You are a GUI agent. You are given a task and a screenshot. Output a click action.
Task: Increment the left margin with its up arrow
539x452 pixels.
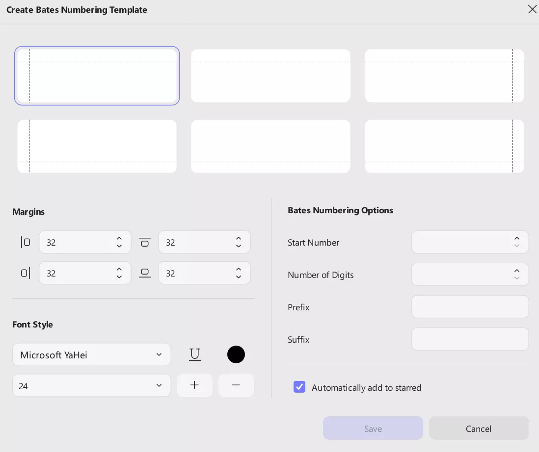(119, 239)
